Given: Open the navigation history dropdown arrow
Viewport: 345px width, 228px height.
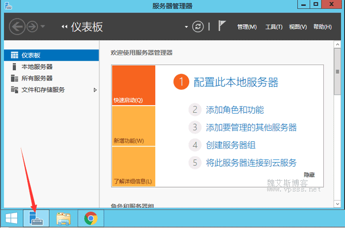Looking at the screenshot, I should tap(43, 27).
